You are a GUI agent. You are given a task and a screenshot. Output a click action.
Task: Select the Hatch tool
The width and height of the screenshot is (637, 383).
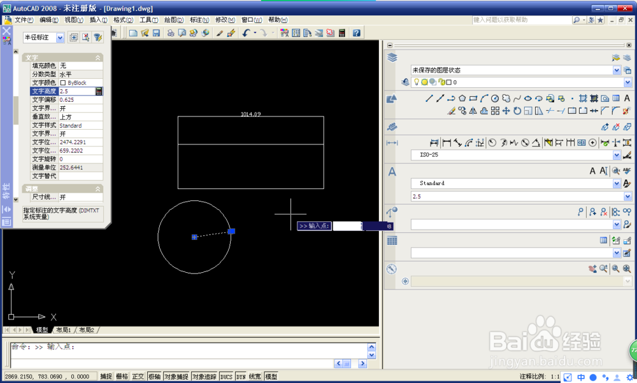[x=583, y=98]
